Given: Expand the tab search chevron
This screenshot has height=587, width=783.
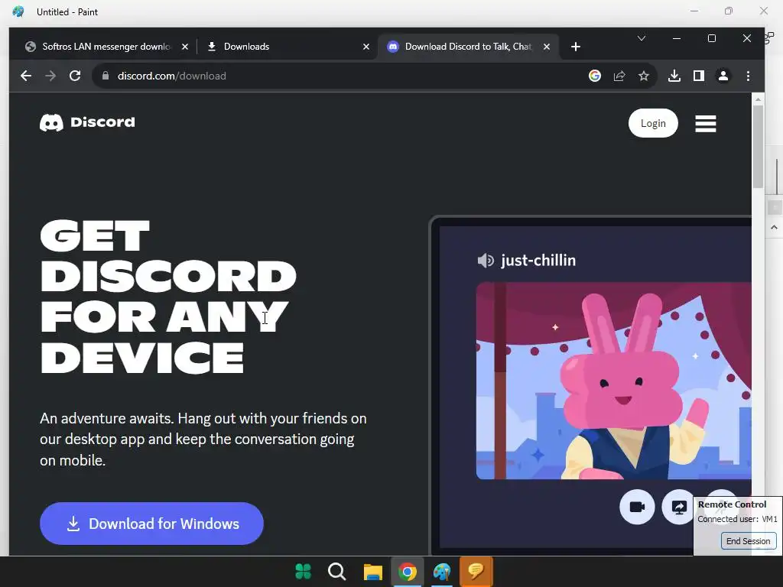Looking at the screenshot, I should click(642, 38).
